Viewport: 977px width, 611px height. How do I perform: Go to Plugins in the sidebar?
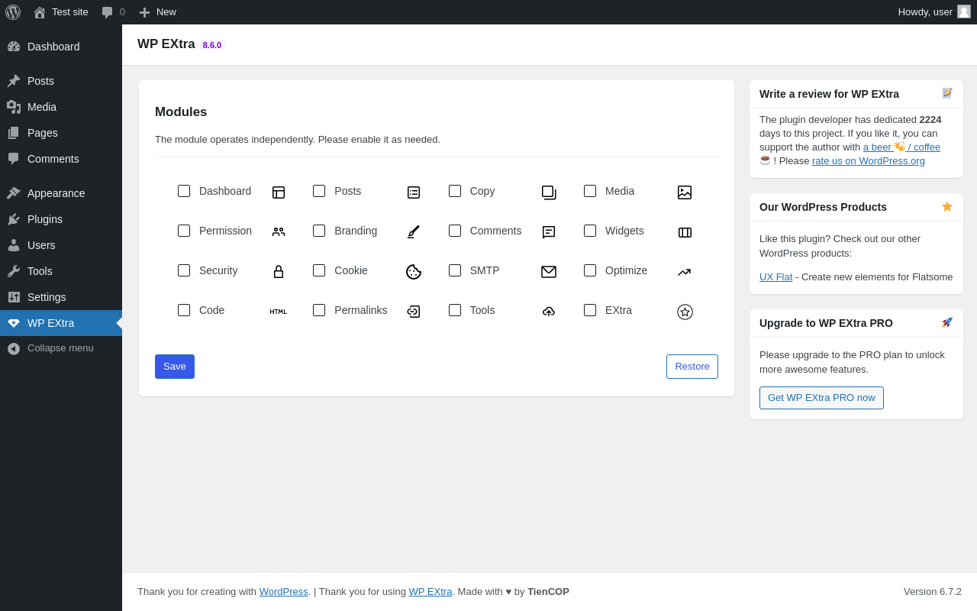point(61,219)
